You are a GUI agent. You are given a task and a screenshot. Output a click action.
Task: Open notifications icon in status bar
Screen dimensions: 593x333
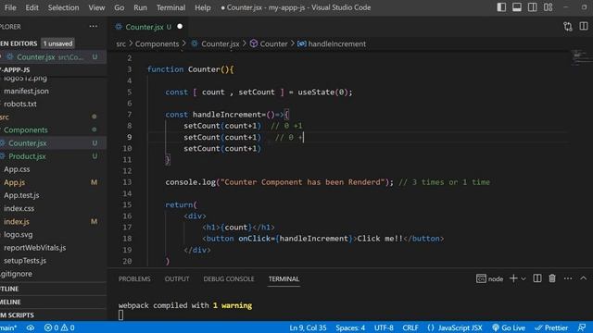click(582, 327)
